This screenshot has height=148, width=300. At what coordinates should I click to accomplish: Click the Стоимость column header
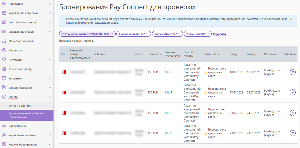[154, 54]
